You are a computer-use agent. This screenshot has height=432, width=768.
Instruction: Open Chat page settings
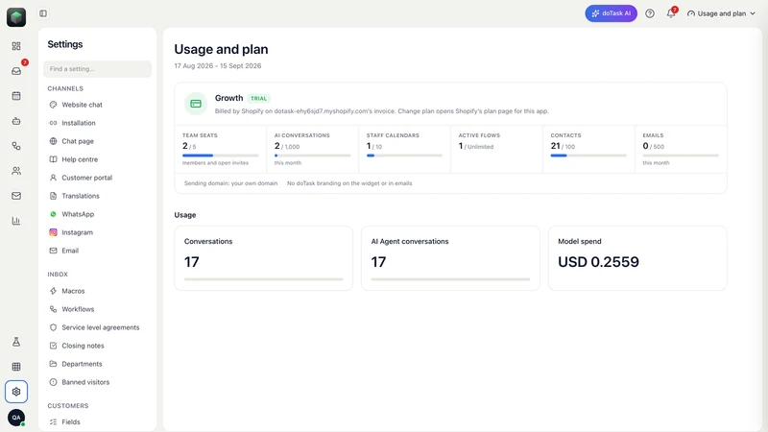[98, 141]
